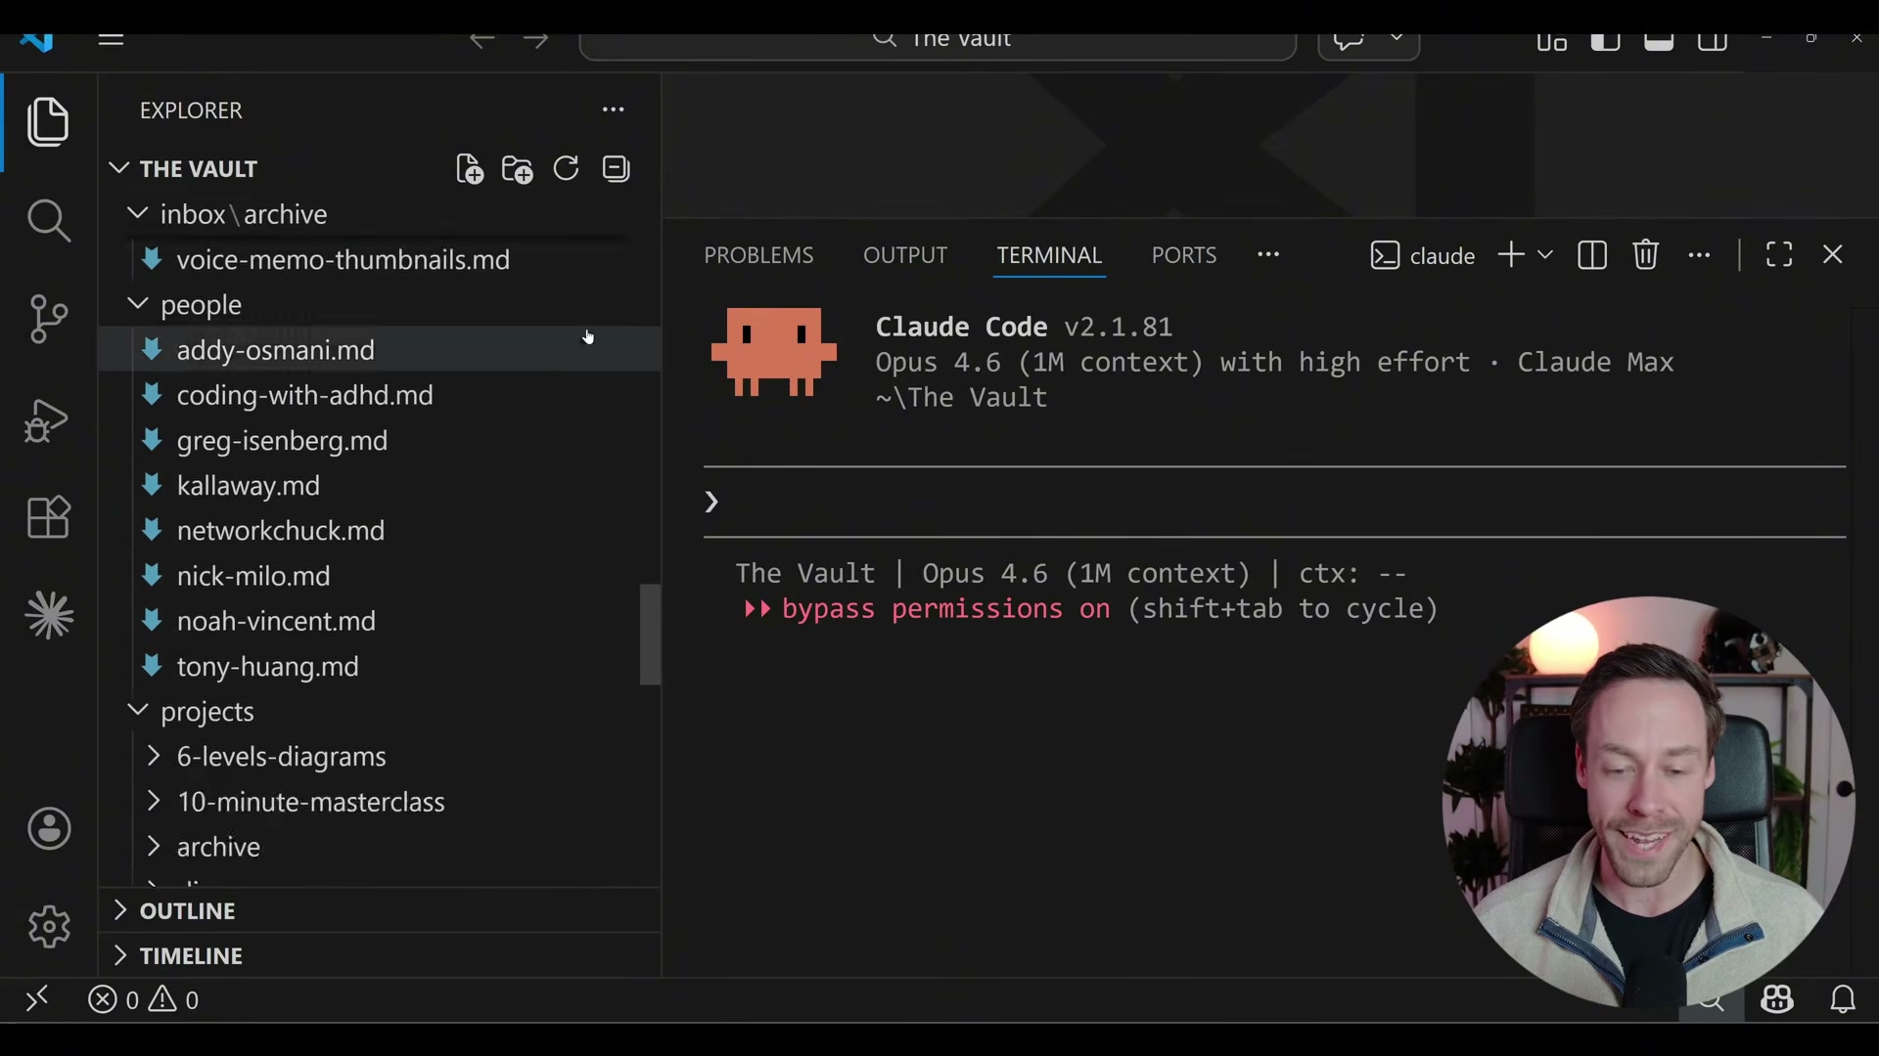This screenshot has width=1879, height=1056.
Task: Switch to the PROBLEMS tab
Action: click(758, 254)
